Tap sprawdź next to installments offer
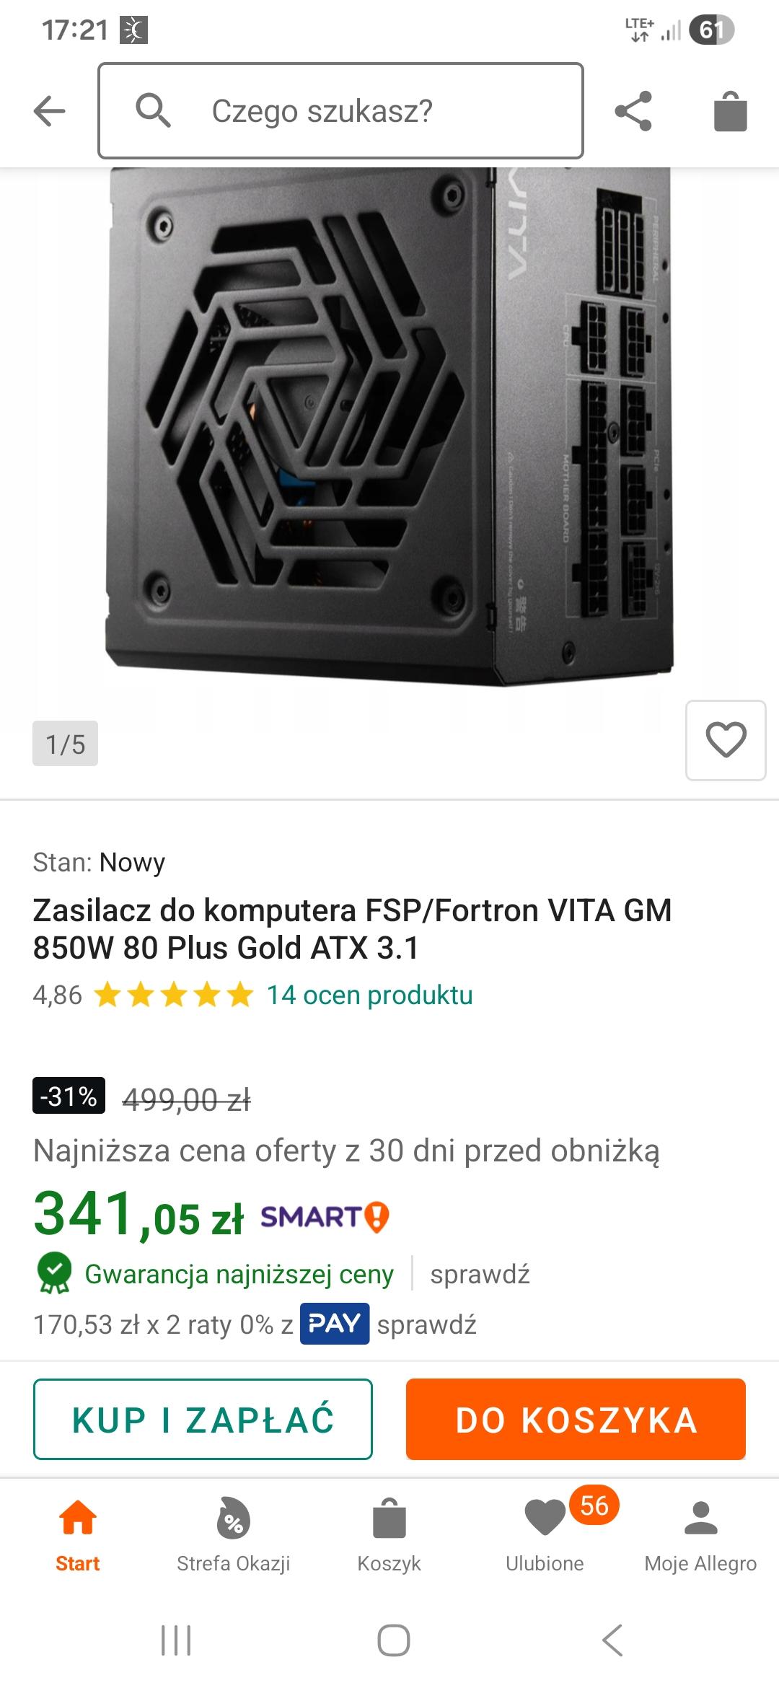Viewport: 779px width, 1688px height. click(426, 1324)
